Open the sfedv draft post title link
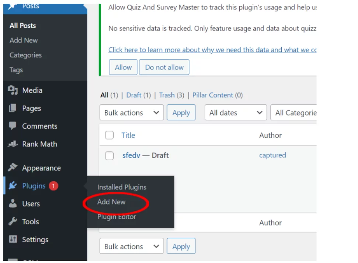 [x=131, y=156]
